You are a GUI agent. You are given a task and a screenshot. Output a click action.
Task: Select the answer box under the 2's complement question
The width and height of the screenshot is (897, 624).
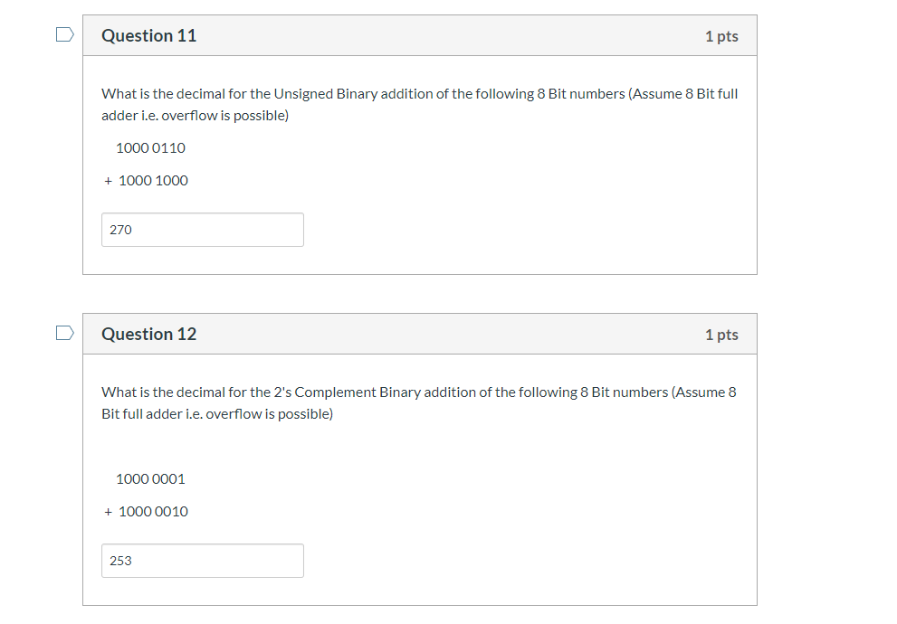[202, 561]
